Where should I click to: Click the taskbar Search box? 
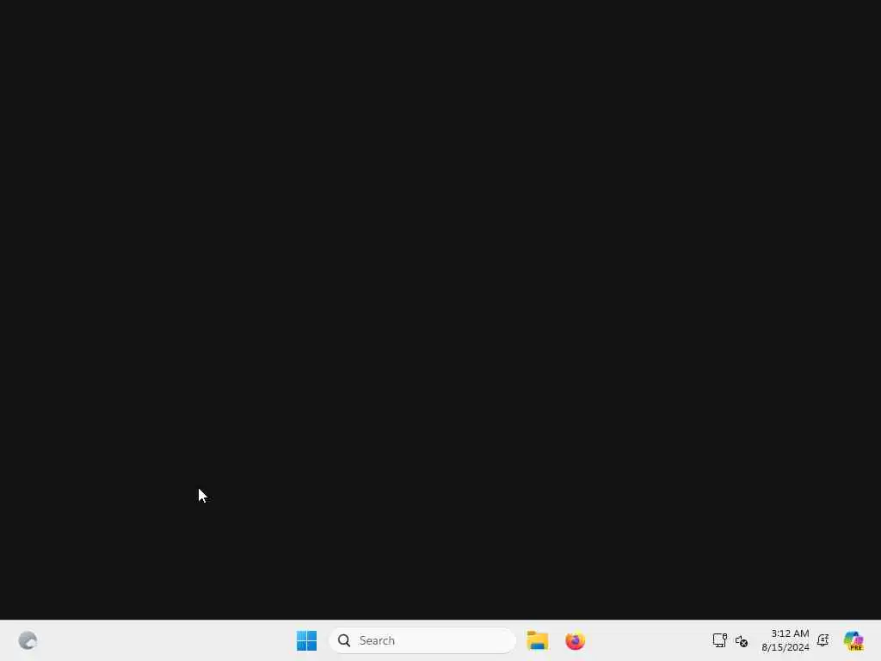pos(422,640)
